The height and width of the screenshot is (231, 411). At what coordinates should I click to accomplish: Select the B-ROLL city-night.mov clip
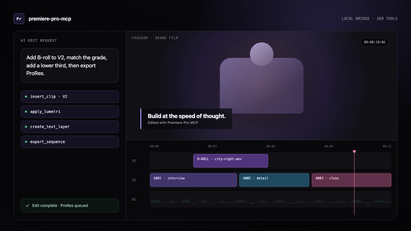point(231,161)
